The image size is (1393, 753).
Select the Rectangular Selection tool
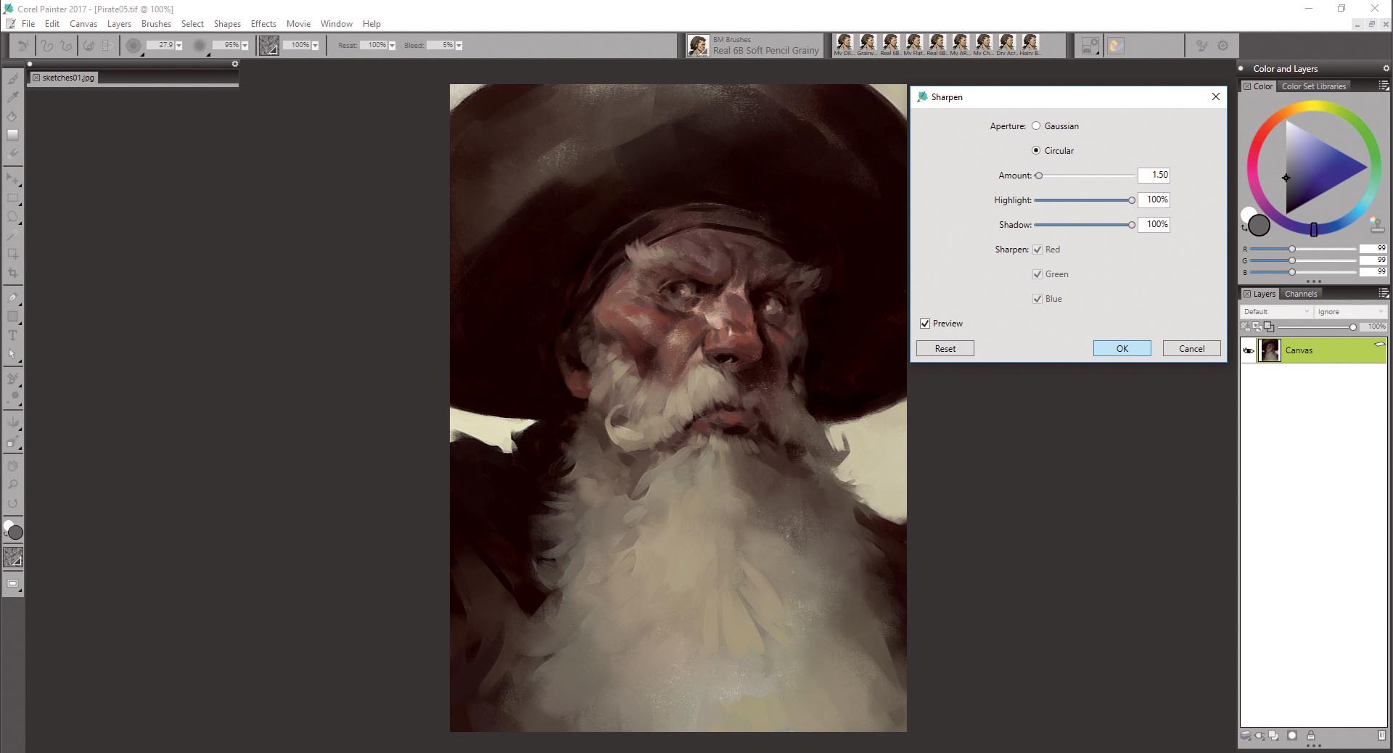[12, 197]
